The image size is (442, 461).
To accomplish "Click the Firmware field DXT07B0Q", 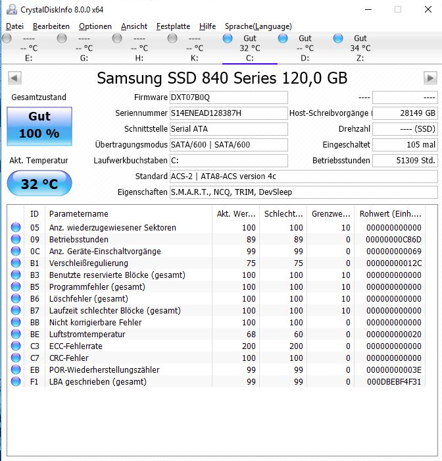I will pos(228,97).
